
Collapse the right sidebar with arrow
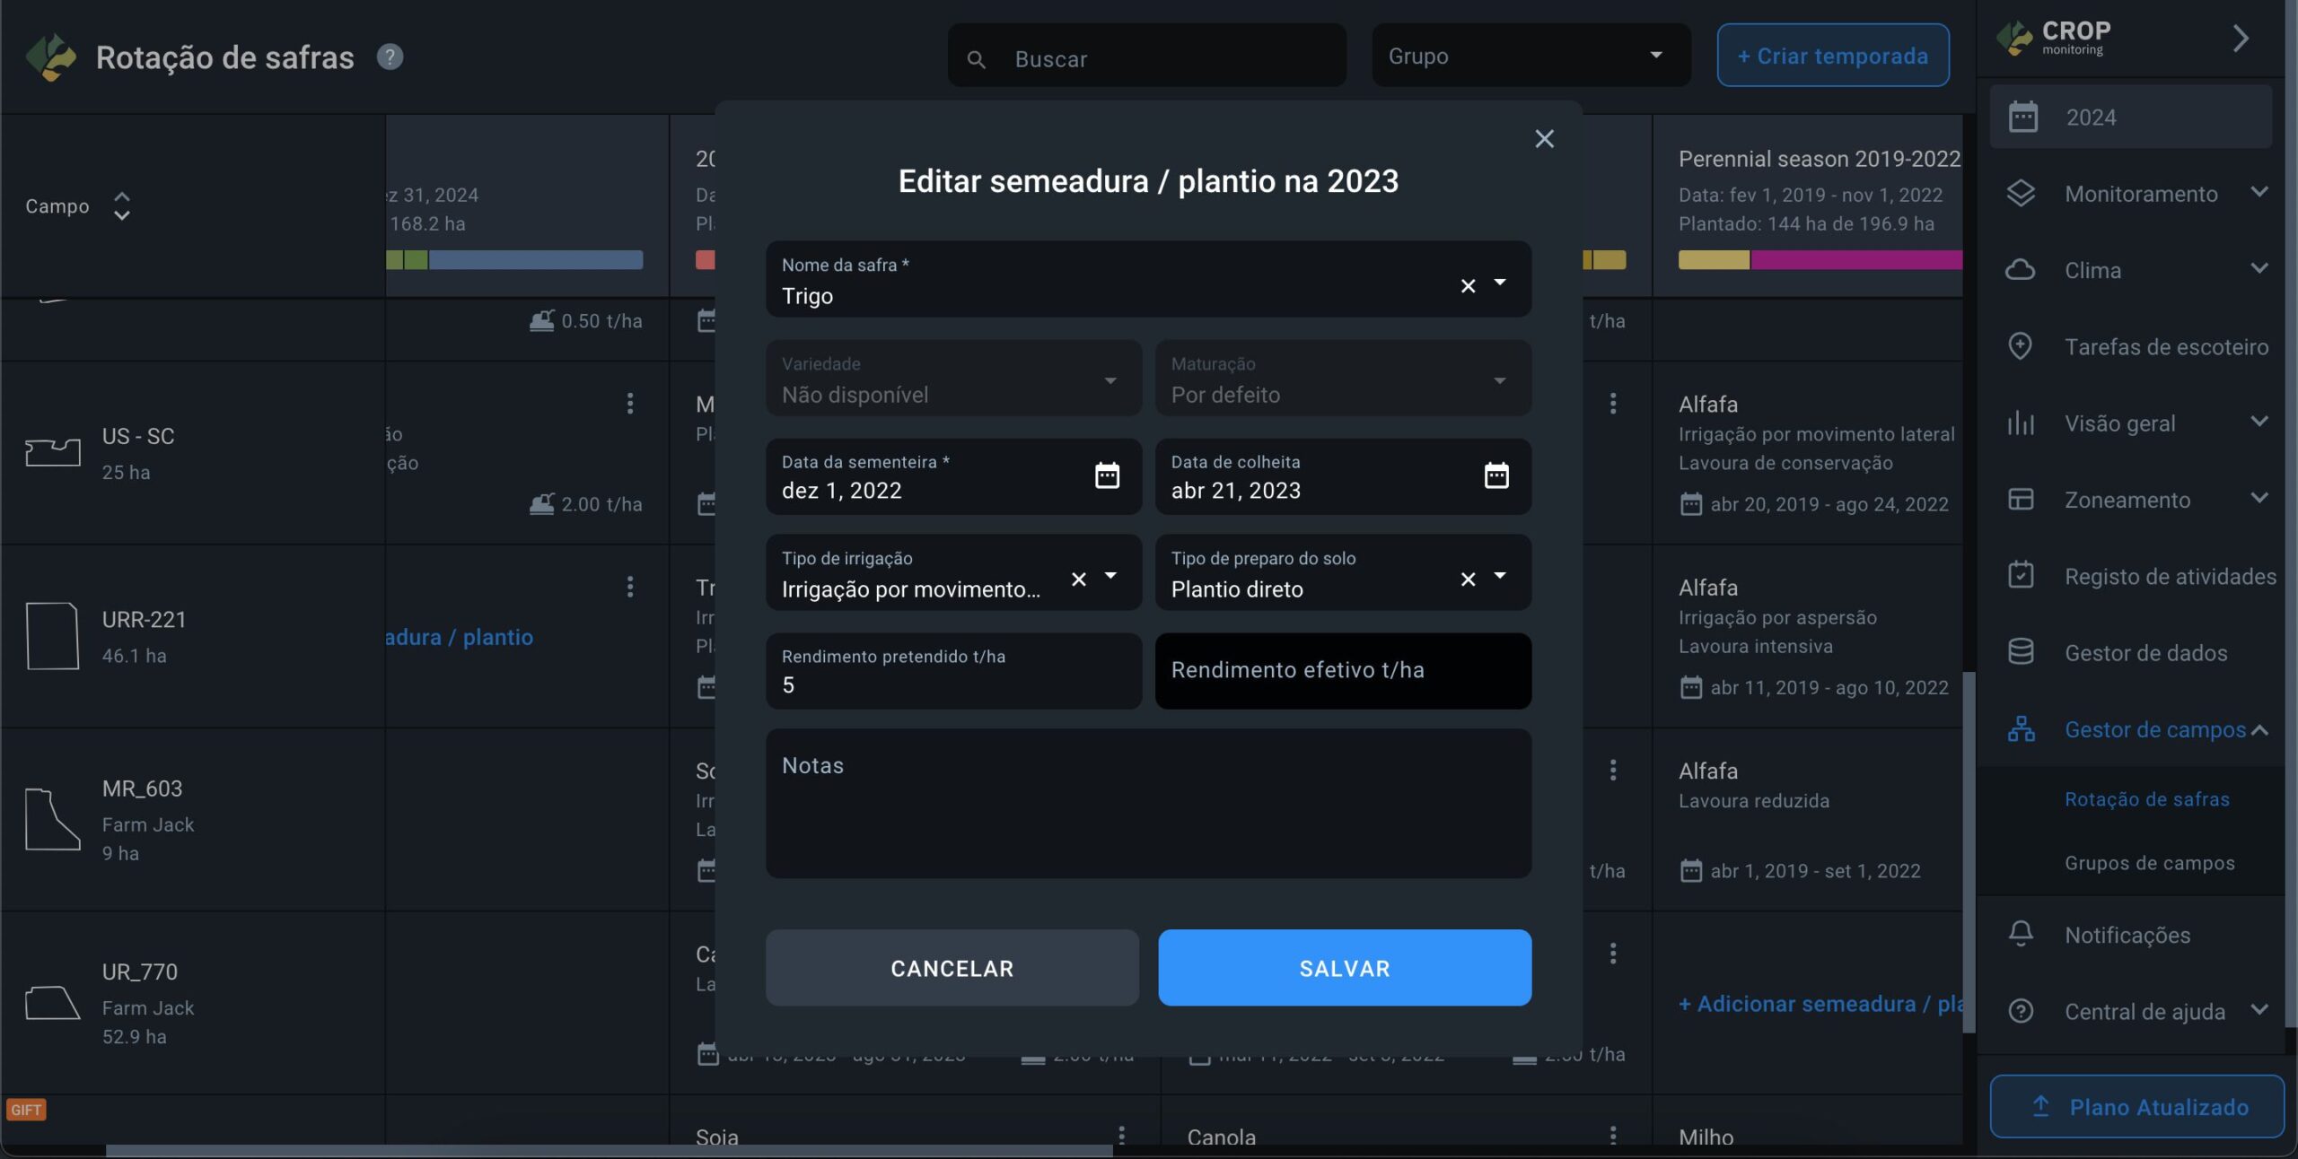click(x=2241, y=39)
